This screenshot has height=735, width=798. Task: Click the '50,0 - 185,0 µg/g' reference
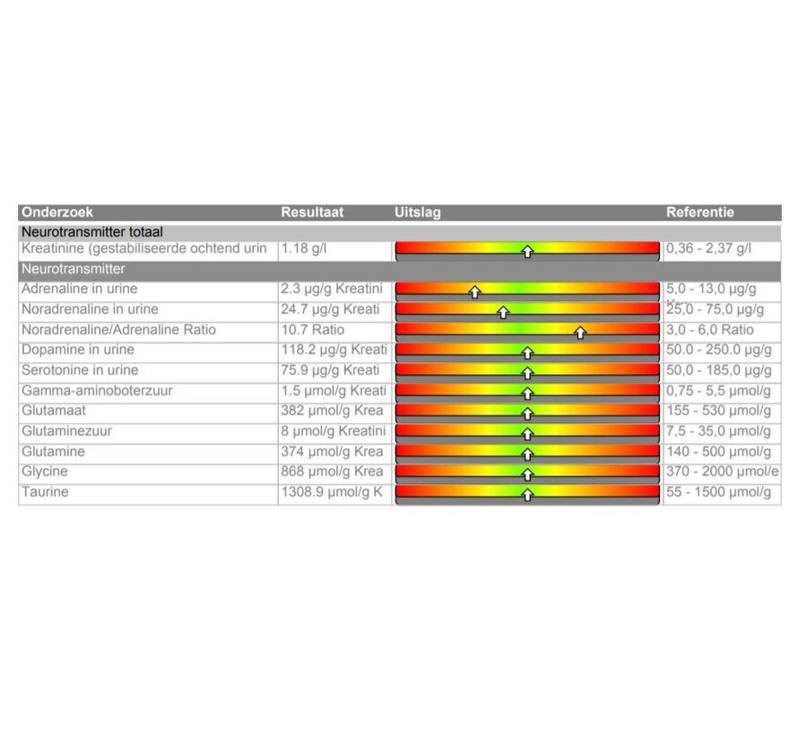[718, 370]
